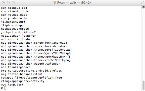This screenshot has height=91, width=145.
Task: Click the minimize window button
Action: 8,2
